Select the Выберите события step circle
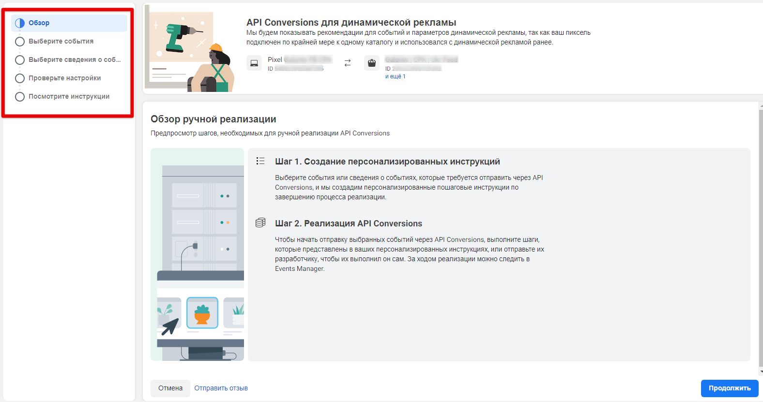This screenshot has width=763, height=402. pyautogui.click(x=20, y=42)
